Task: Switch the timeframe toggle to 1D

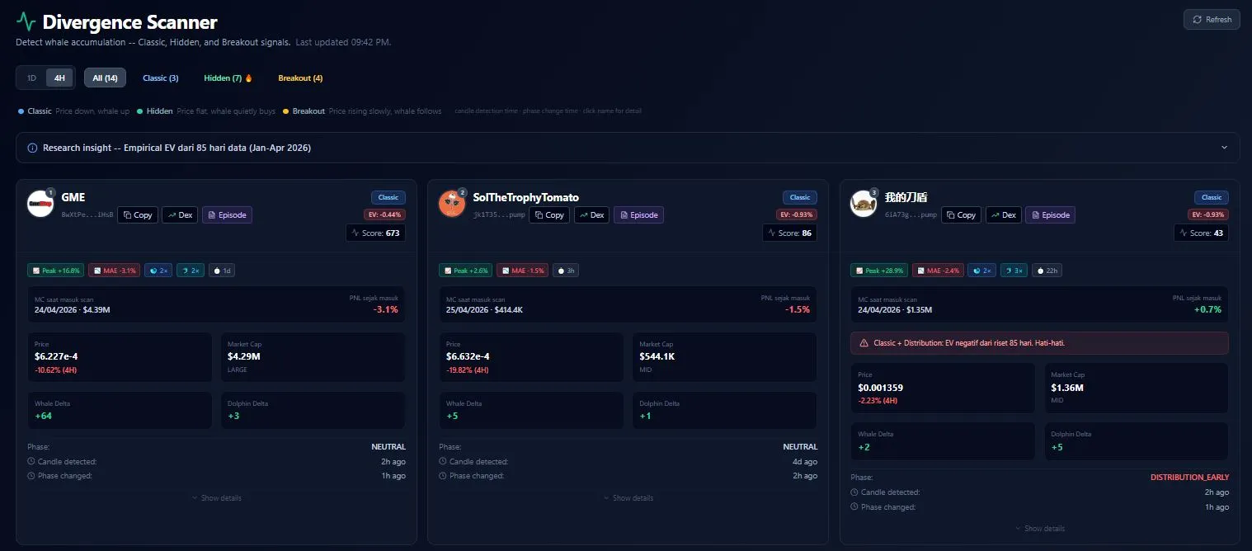Action: (x=31, y=77)
